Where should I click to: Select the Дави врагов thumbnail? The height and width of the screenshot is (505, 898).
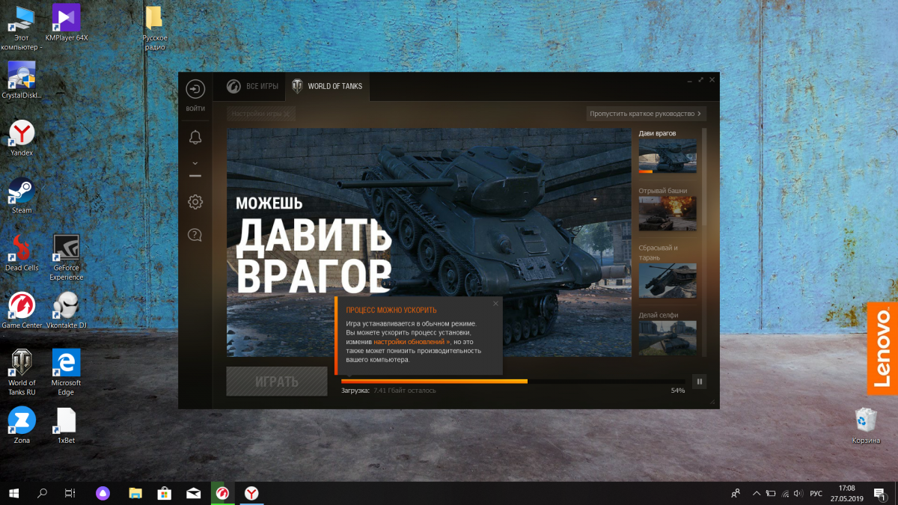[x=668, y=156]
